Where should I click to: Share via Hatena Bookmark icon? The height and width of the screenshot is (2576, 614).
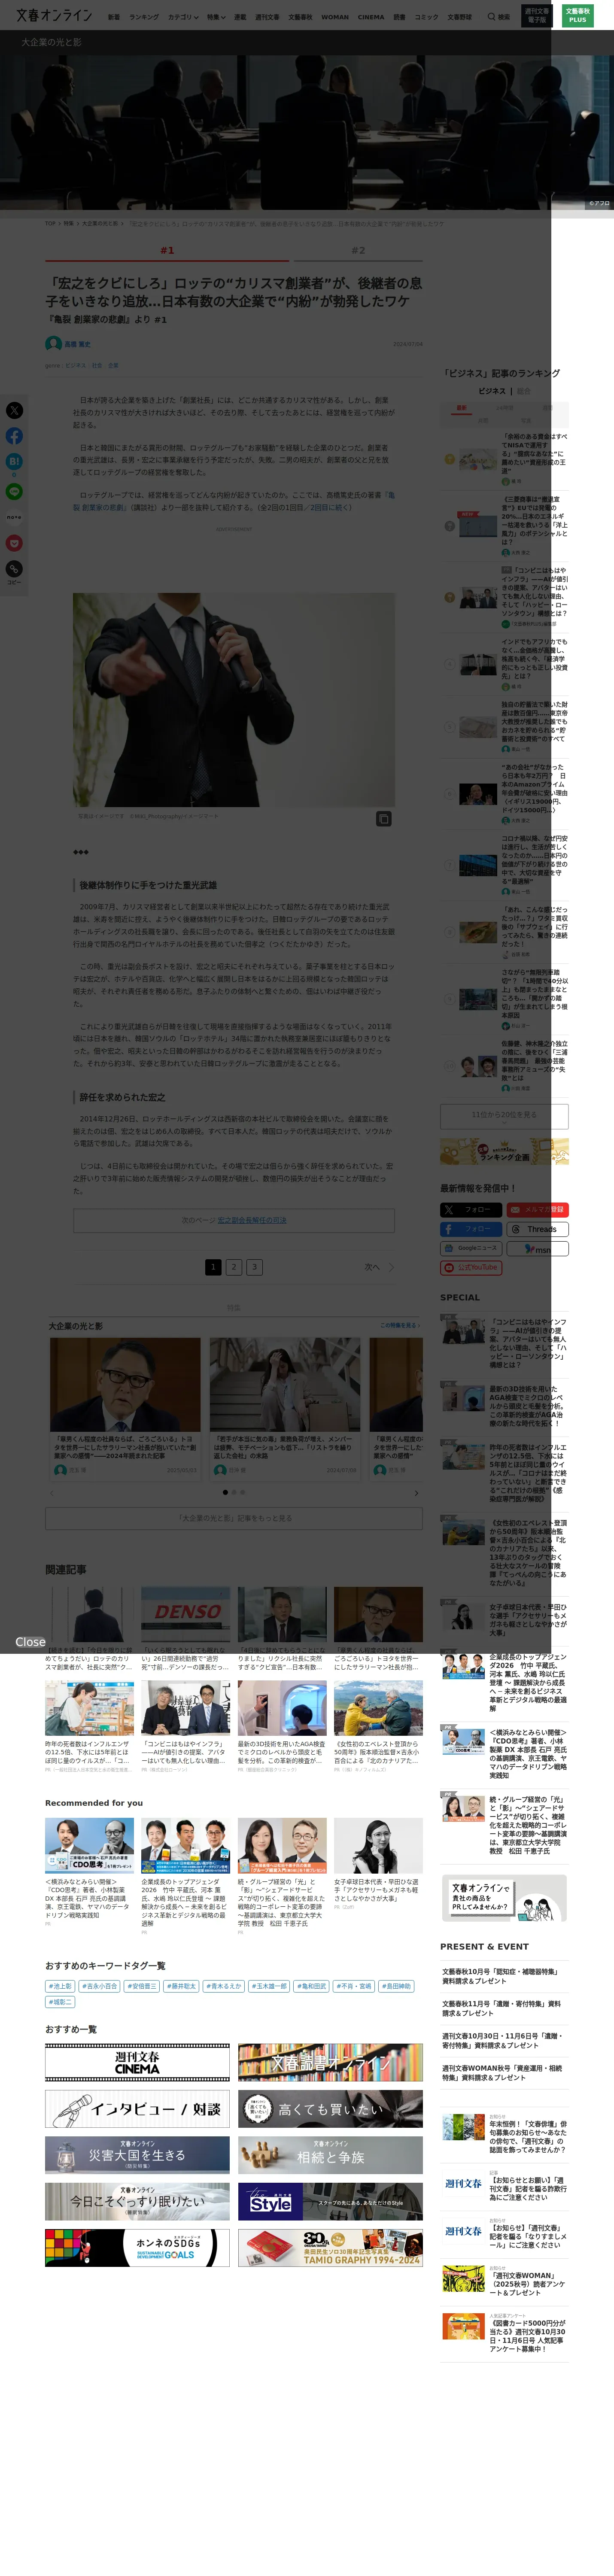[14, 461]
